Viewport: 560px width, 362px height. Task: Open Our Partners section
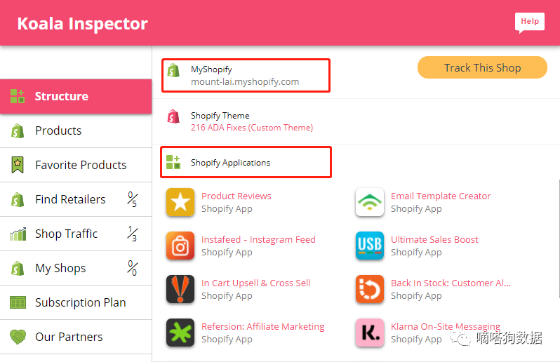(x=76, y=337)
